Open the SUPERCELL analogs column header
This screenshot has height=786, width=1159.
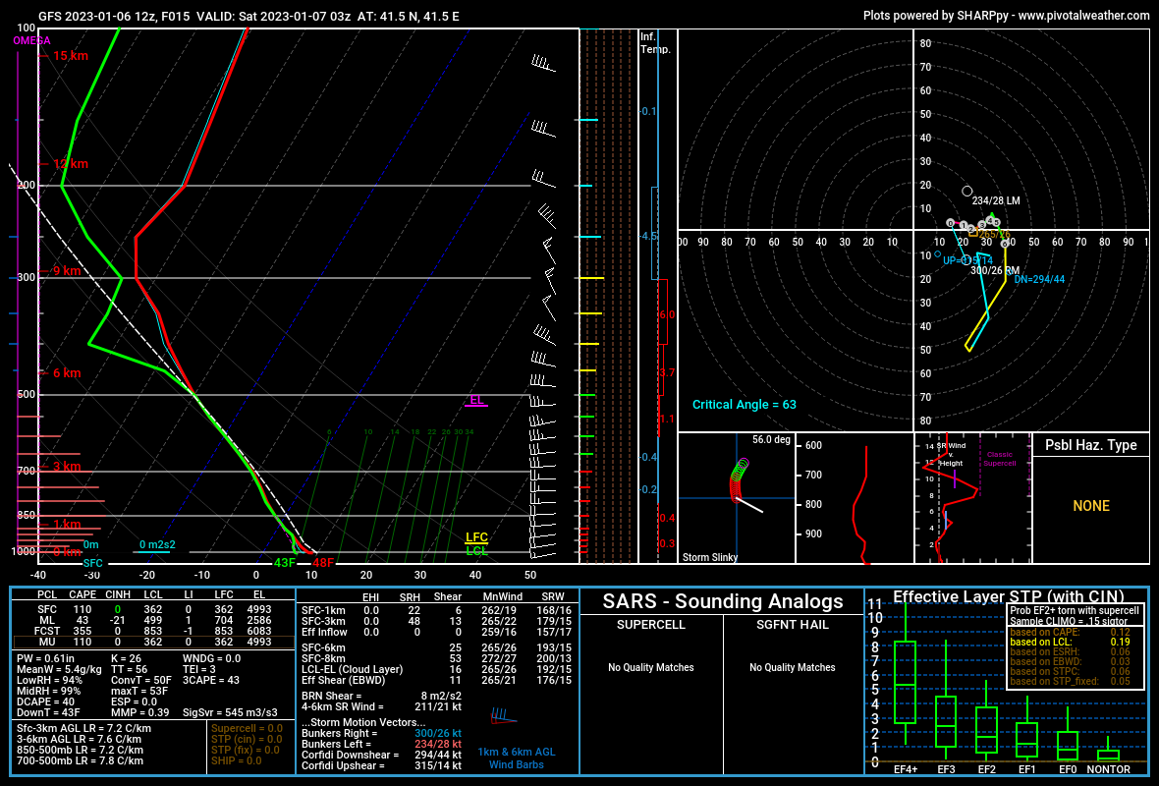(650, 625)
